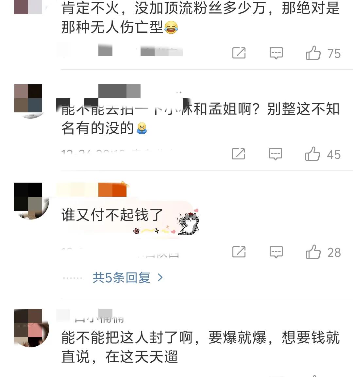
Task: Open comment text 谁又付不起钱了
Action: (112, 215)
